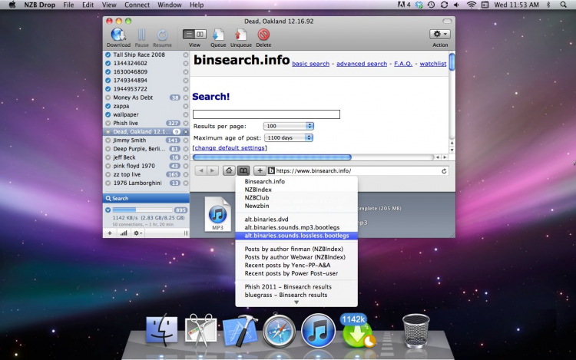The height and width of the screenshot is (360, 576).
Task: Click the Resume toolbar icon
Action: 162,35
